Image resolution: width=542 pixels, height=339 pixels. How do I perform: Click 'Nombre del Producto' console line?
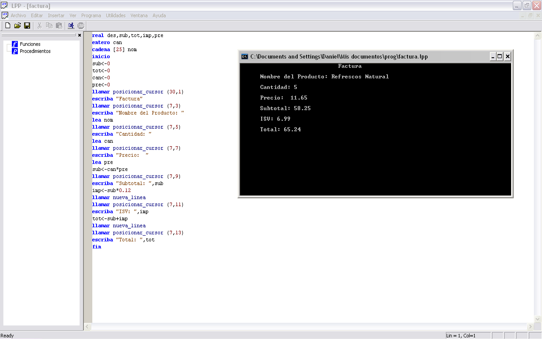(x=324, y=77)
